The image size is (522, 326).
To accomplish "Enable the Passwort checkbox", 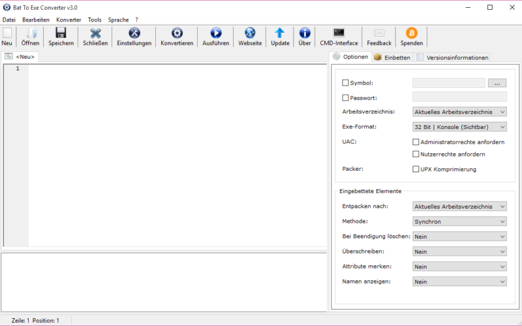I will pos(346,98).
